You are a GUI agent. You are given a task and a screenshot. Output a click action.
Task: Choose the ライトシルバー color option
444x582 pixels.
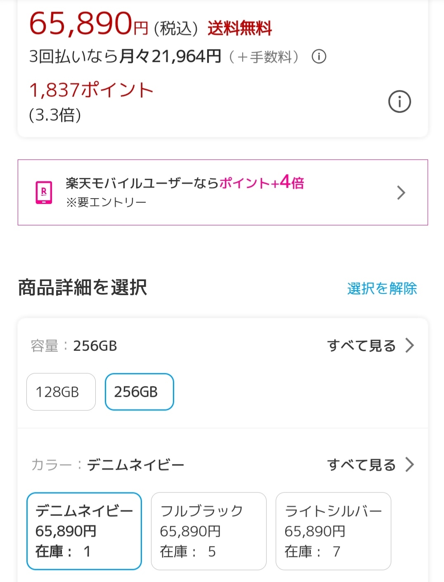333,531
